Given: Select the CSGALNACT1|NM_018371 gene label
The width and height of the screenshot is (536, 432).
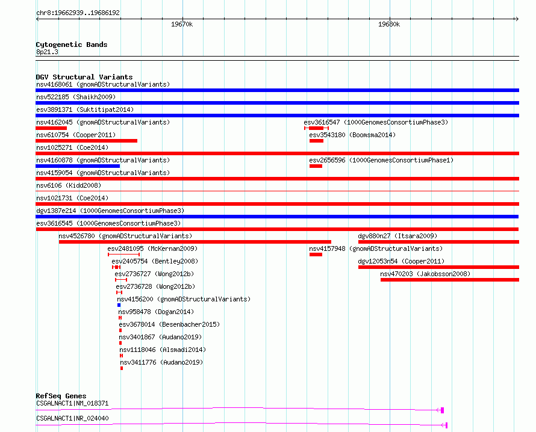Looking at the screenshot, I should point(72,403).
